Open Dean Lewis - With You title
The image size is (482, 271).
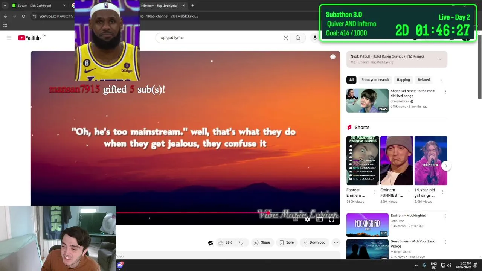tap(413, 244)
